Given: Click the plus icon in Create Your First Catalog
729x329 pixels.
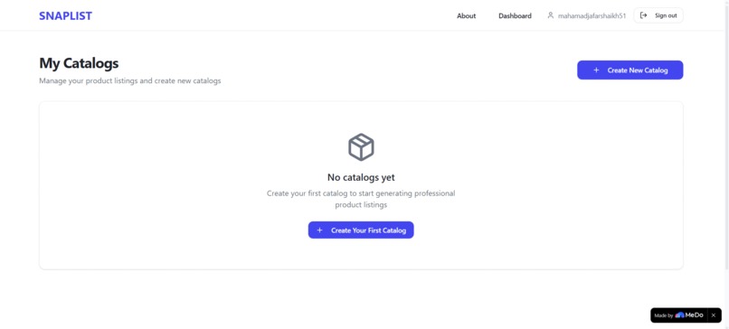Looking at the screenshot, I should 319,230.
